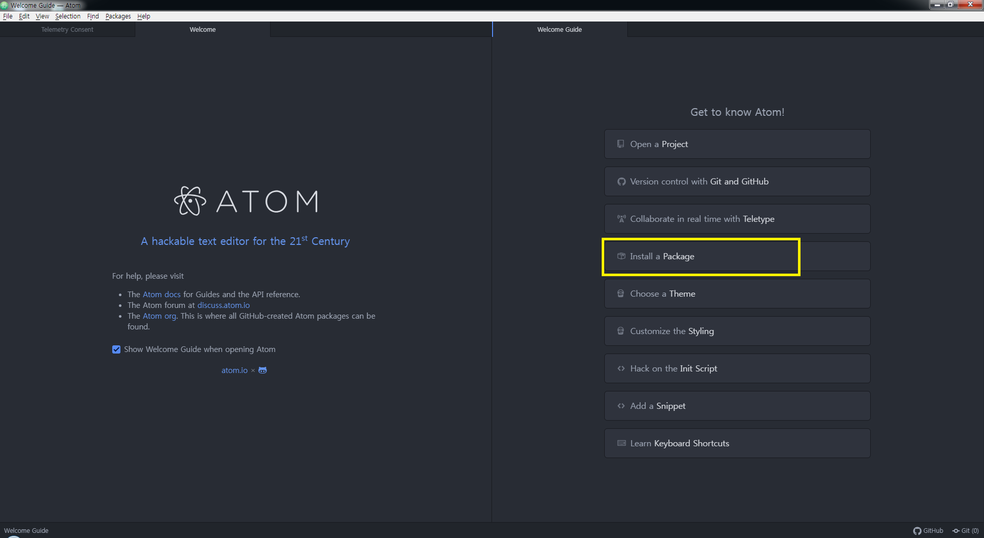Click the keyboard icon beside Learn Keyboard Shortcuts
Viewport: 984px width, 538px height.
point(621,443)
